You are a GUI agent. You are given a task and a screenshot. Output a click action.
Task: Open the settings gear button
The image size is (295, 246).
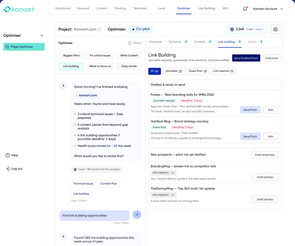pos(275,30)
